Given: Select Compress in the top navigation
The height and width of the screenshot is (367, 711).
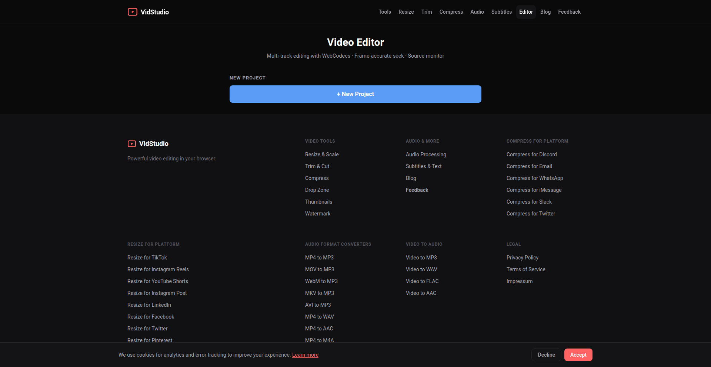Looking at the screenshot, I should click(451, 12).
